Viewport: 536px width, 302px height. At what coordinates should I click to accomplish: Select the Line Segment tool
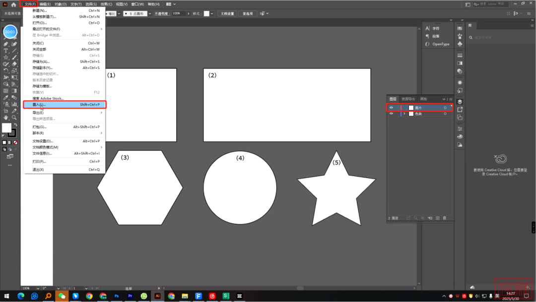point(14,51)
